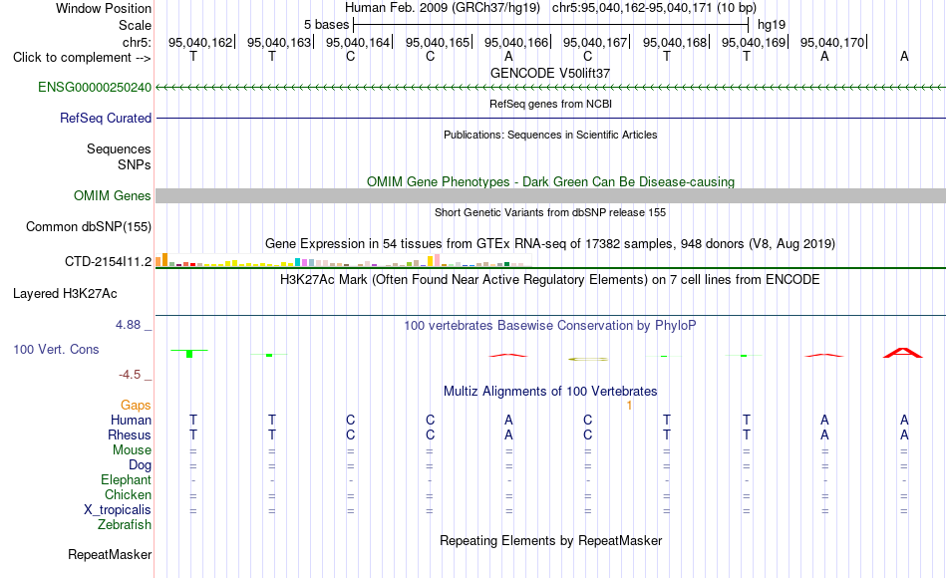Viewport: 947px width, 578px height.
Task: Click the Human species label
Action: [131, 421]
